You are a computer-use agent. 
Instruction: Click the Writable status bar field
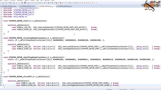(x=109, y=89)
